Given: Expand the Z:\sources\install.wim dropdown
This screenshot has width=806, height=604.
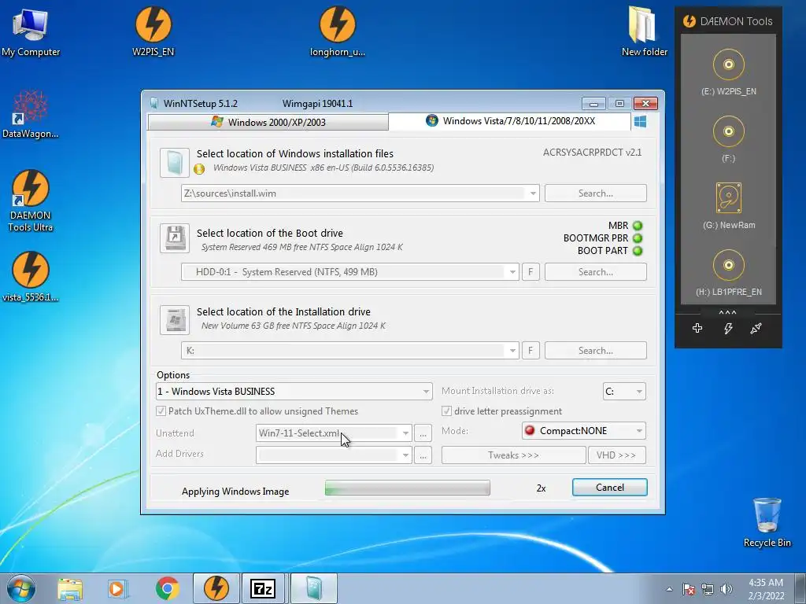Looking at the screenshot, I should 533,193.
